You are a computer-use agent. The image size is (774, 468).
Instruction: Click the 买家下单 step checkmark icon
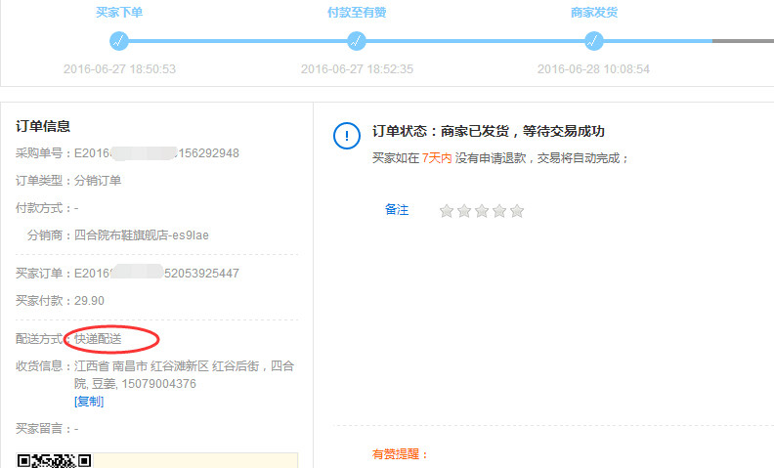click(x=119, y=41)
